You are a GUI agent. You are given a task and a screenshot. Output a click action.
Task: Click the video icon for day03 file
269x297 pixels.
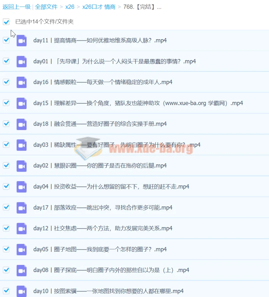pyautogui.click(x=21, y=145)
